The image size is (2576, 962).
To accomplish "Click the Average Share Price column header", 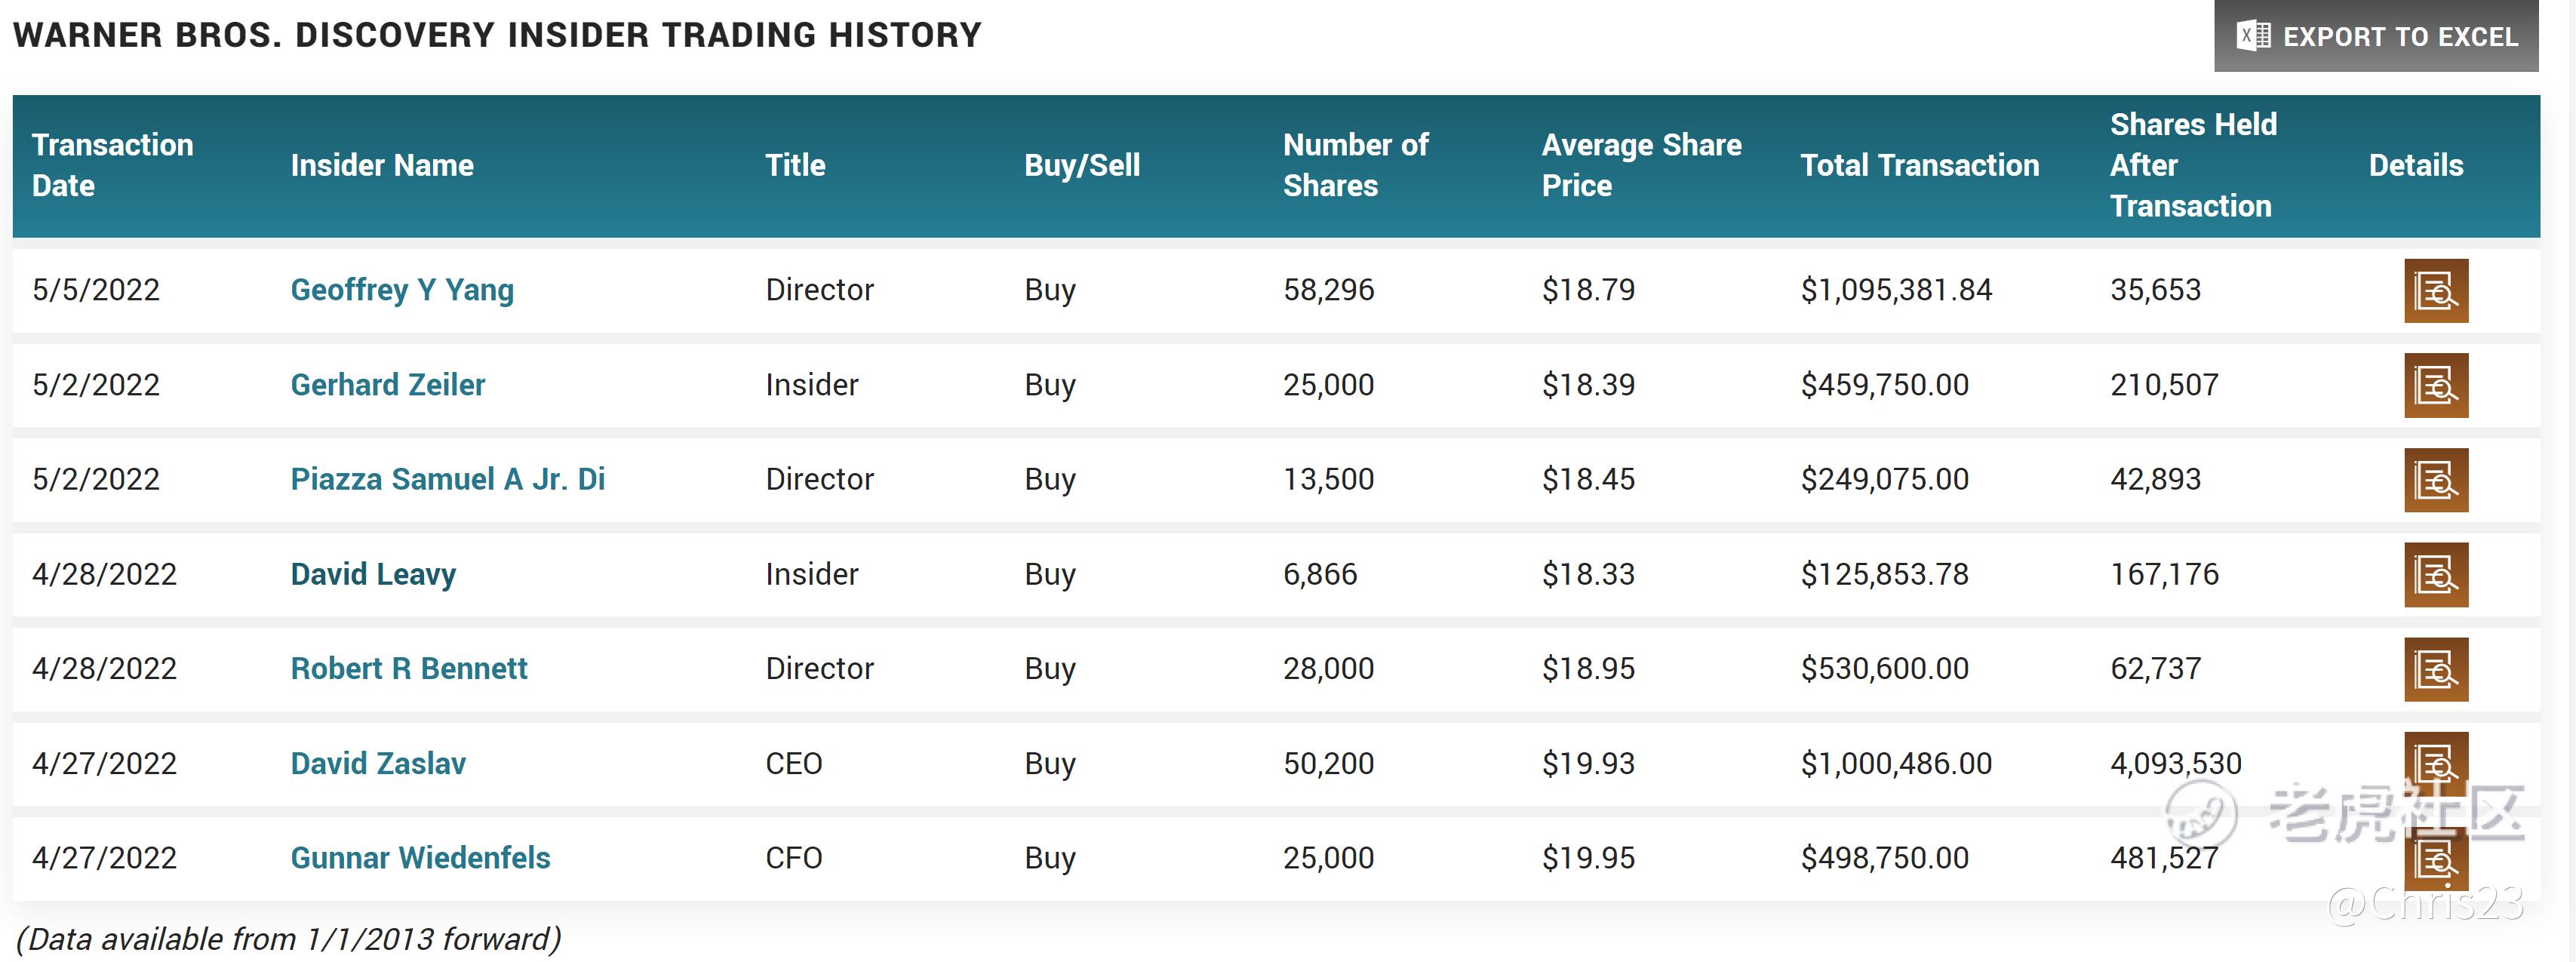I will click(1640, 165).
